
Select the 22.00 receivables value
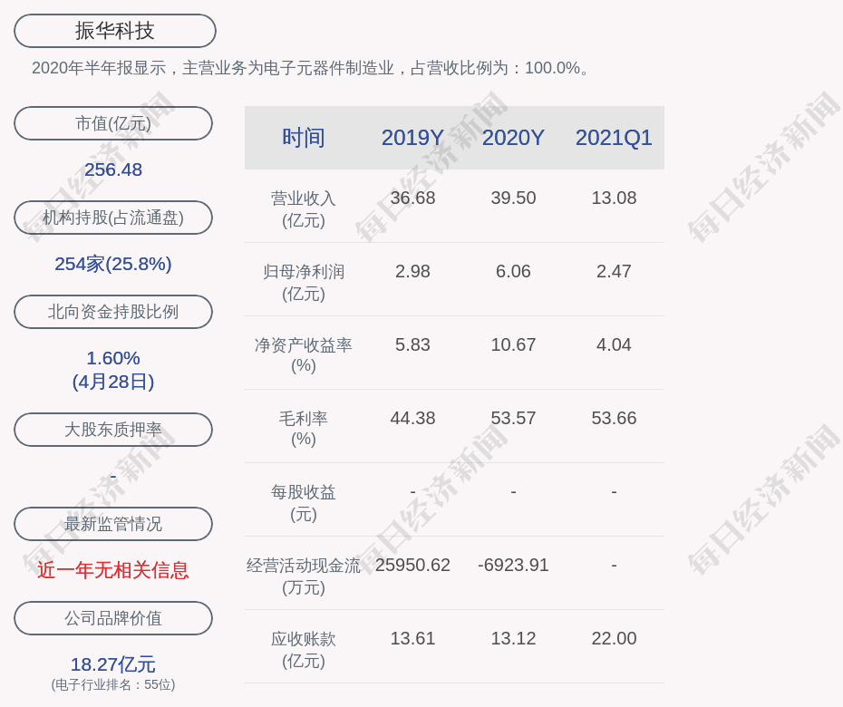coord(614,639)
